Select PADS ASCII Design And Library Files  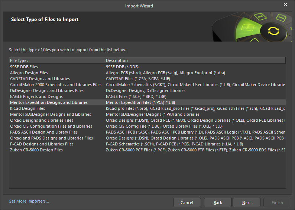[44, 132]
